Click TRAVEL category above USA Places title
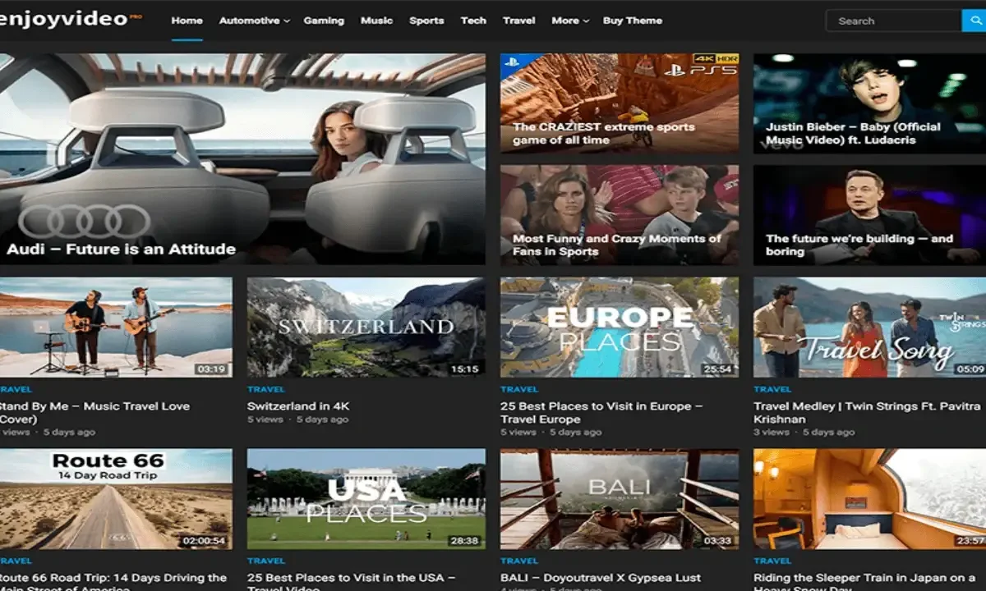The height and width of the screenshot is (591, 986). point(265,561)
